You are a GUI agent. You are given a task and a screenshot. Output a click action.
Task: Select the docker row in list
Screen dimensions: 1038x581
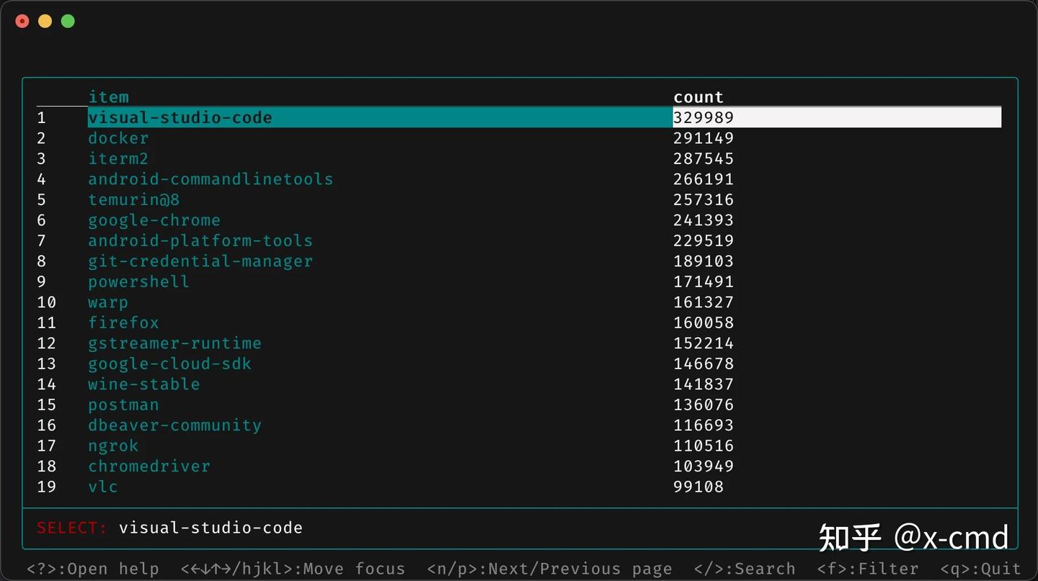pos(118,138)
